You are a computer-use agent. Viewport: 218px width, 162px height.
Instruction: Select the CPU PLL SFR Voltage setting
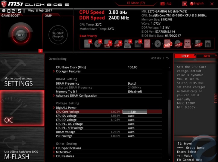coord(109,128)
